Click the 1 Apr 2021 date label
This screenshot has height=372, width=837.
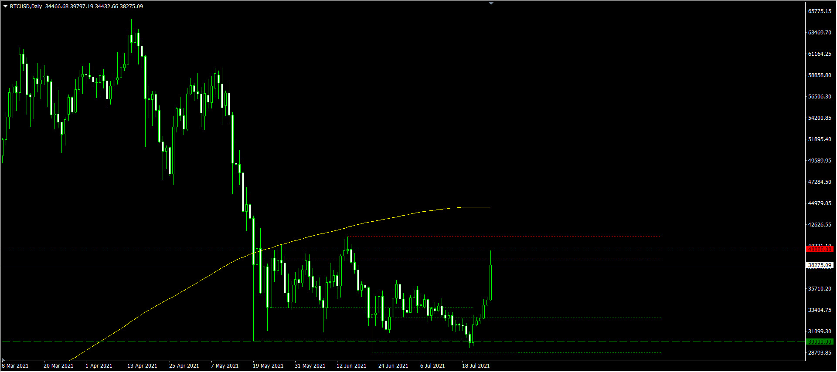point(99,366)
